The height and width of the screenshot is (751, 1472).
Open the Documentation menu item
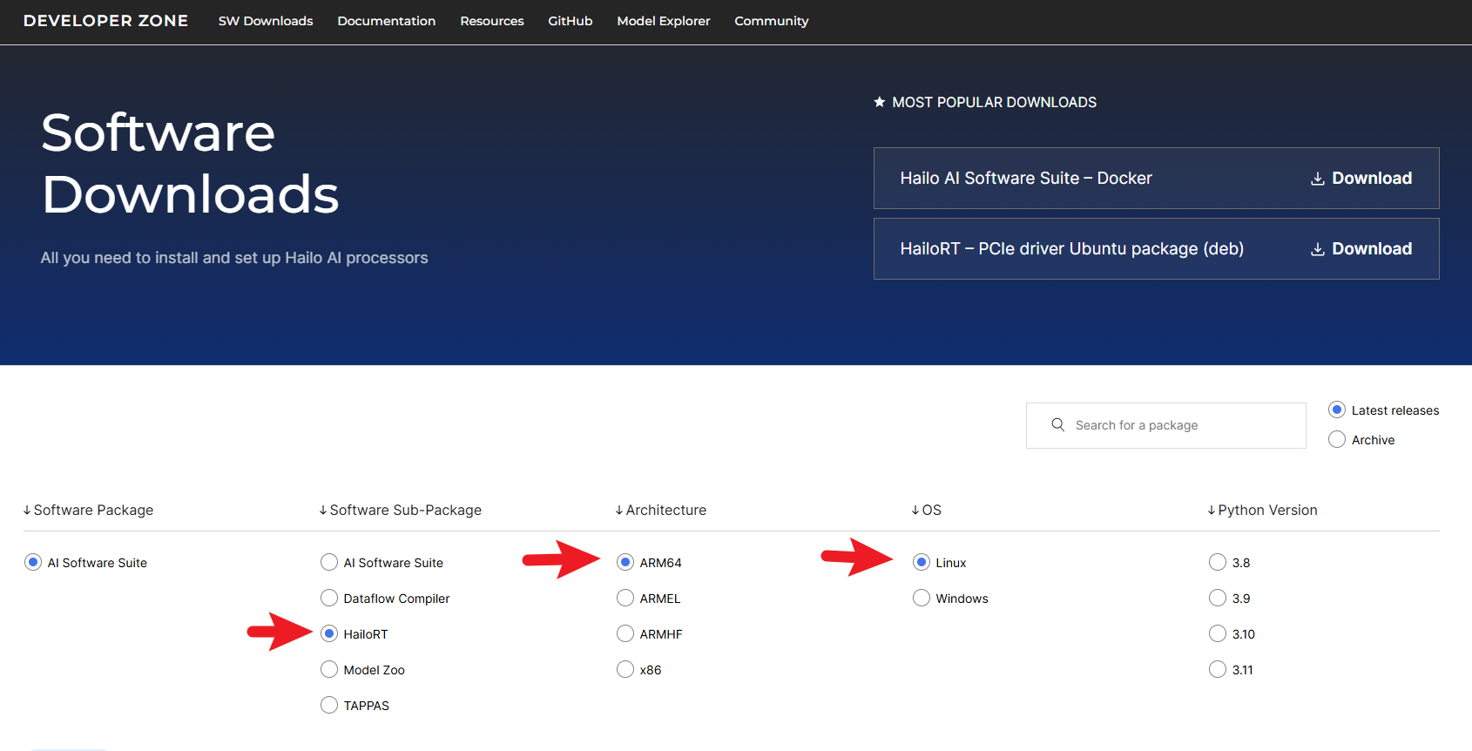point(387,21)
